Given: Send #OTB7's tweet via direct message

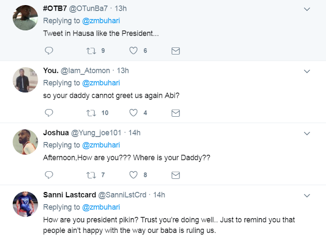Looking at the screenshot, I should coord(175,50).
